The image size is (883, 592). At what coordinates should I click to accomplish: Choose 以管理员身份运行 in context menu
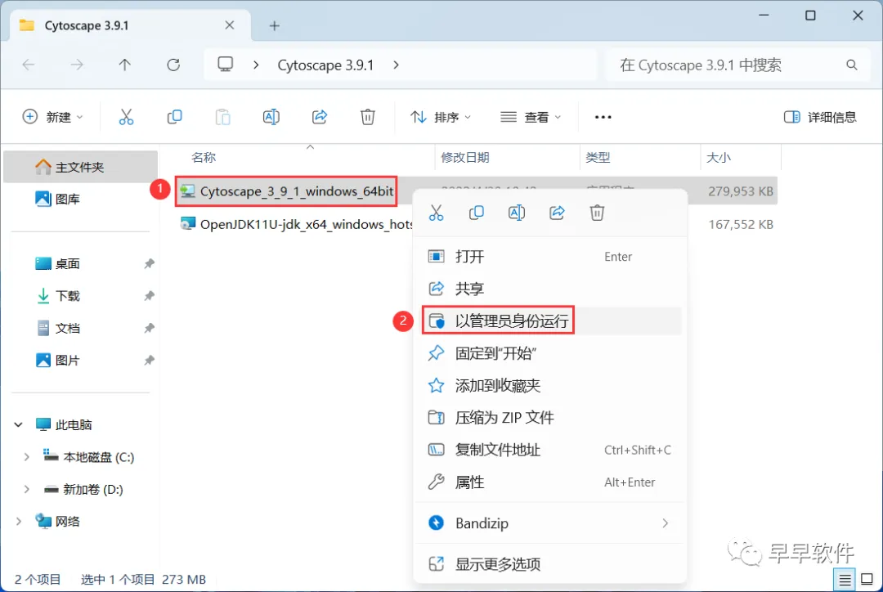coord(550,321)
